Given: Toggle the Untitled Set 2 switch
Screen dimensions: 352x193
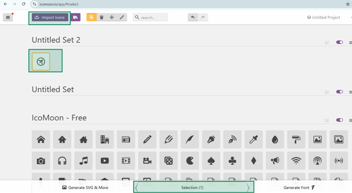Looking at the screenshot, I should 340,43.
